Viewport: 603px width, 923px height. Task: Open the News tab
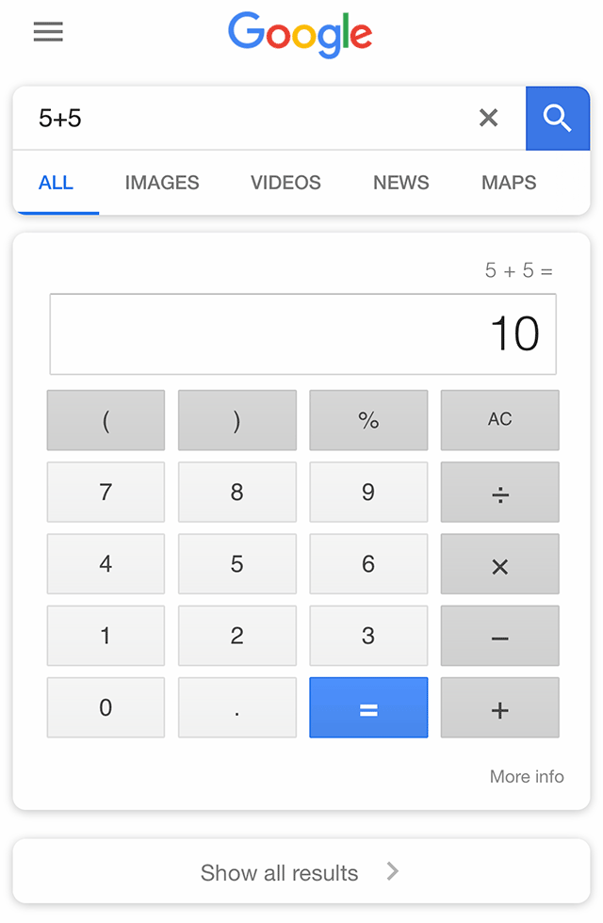pyautogui.click(x=401, y=183)
